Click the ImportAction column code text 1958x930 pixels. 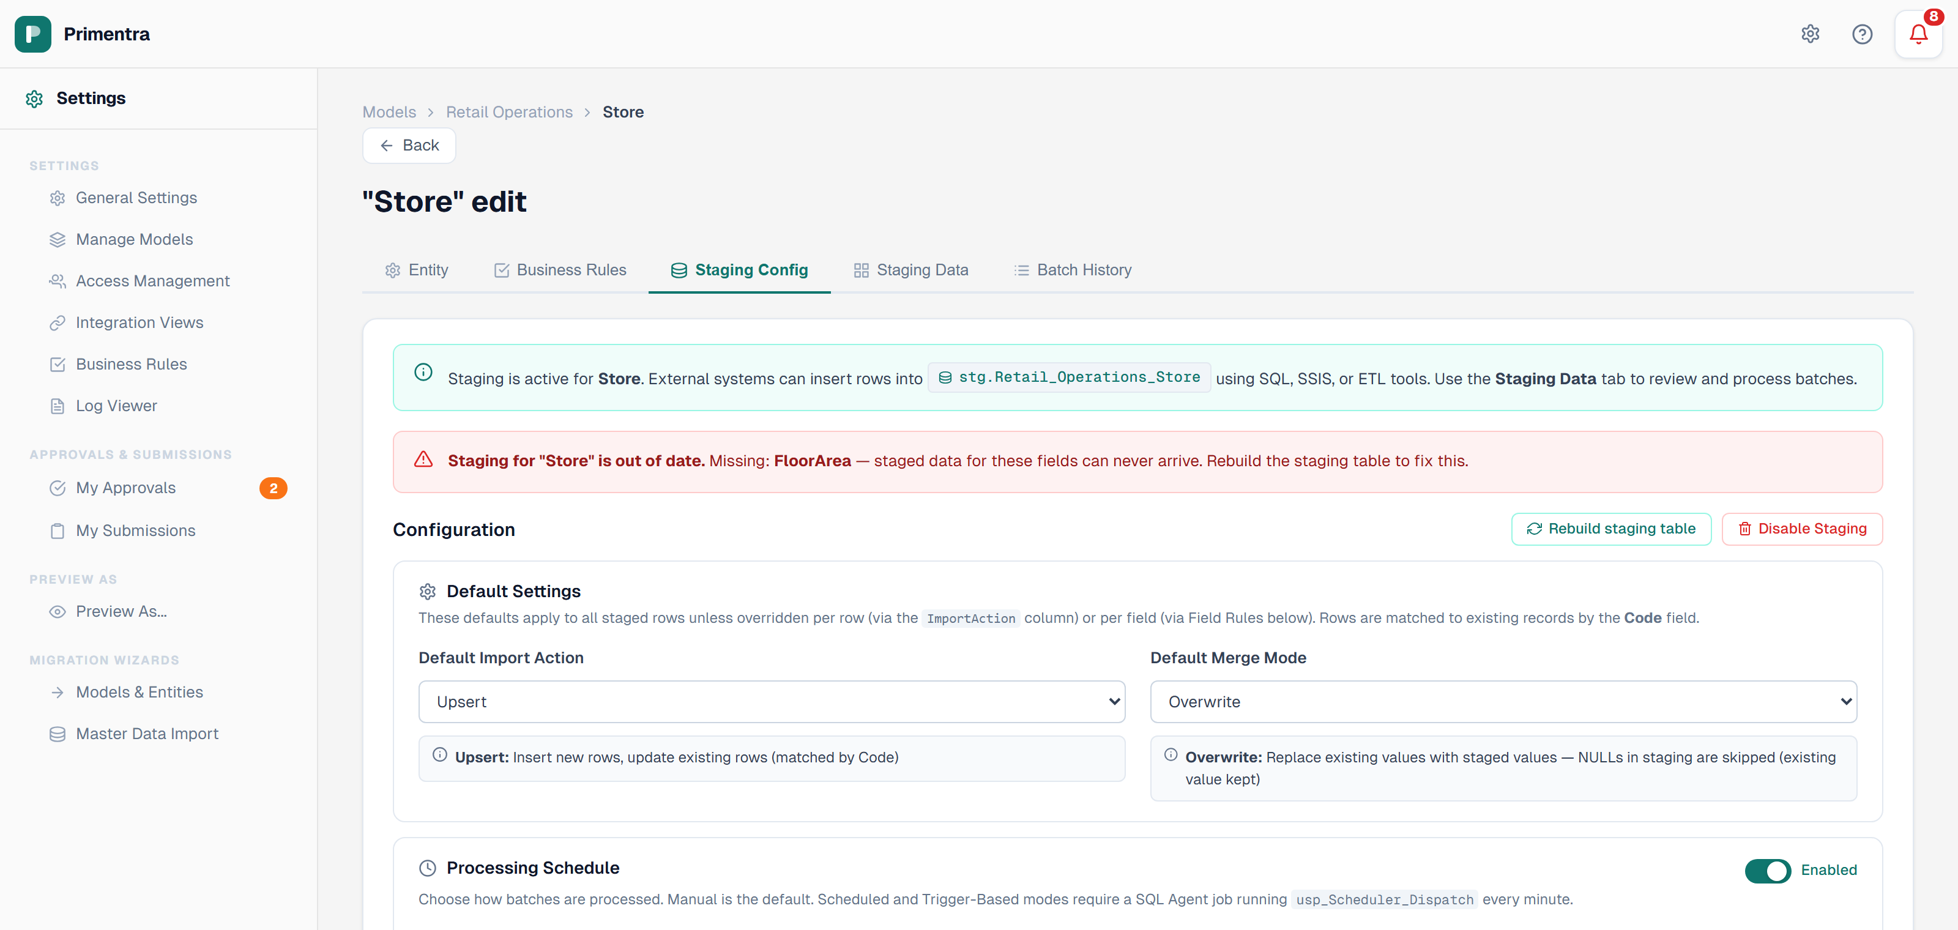(x=970, y=619)
